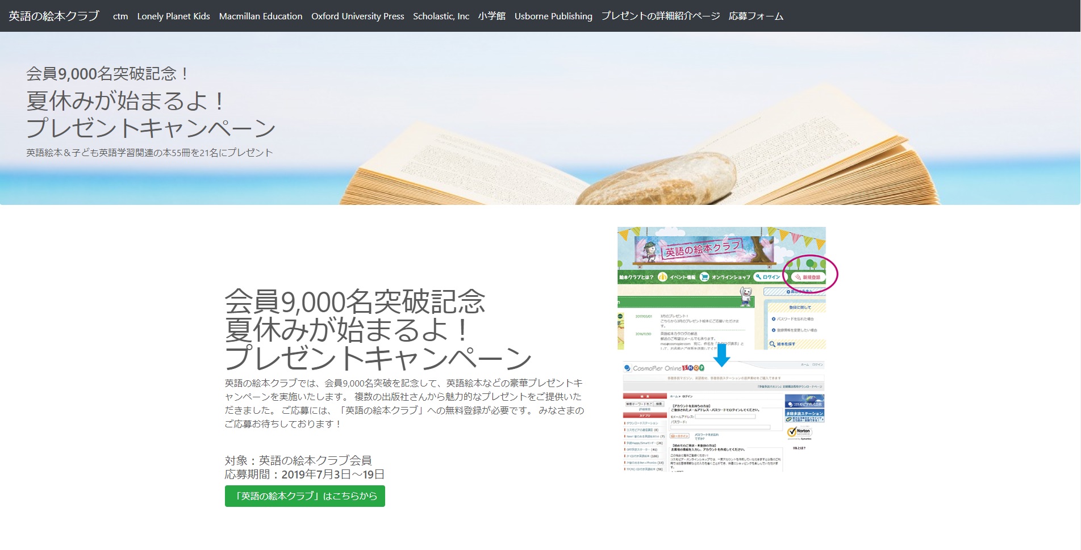Open Scholastic, Inc nav link
This screenshot has height=550, width=1081.
pos(441,16)
